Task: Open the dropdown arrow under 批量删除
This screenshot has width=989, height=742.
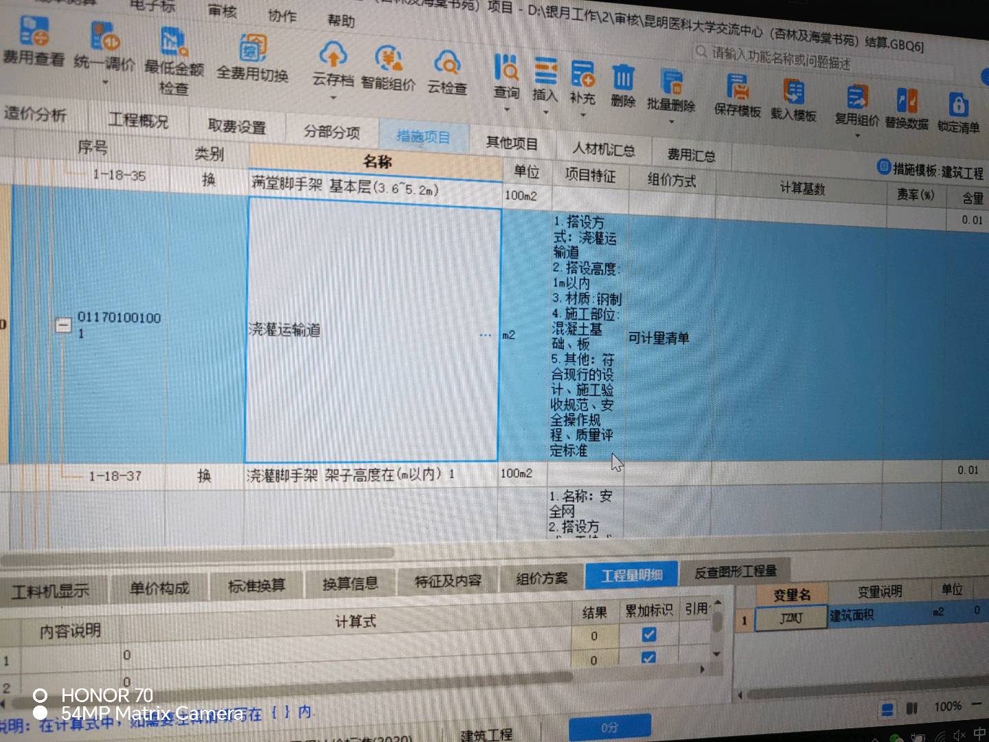Action: pyautogui.click(x=671, y=122)
